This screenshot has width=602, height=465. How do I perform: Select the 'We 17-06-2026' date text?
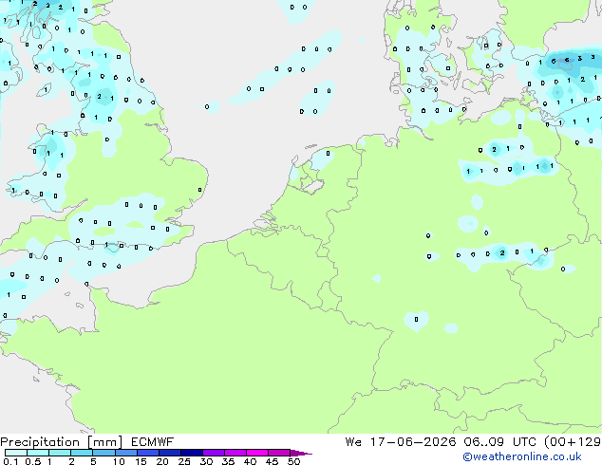coord(401,442)
